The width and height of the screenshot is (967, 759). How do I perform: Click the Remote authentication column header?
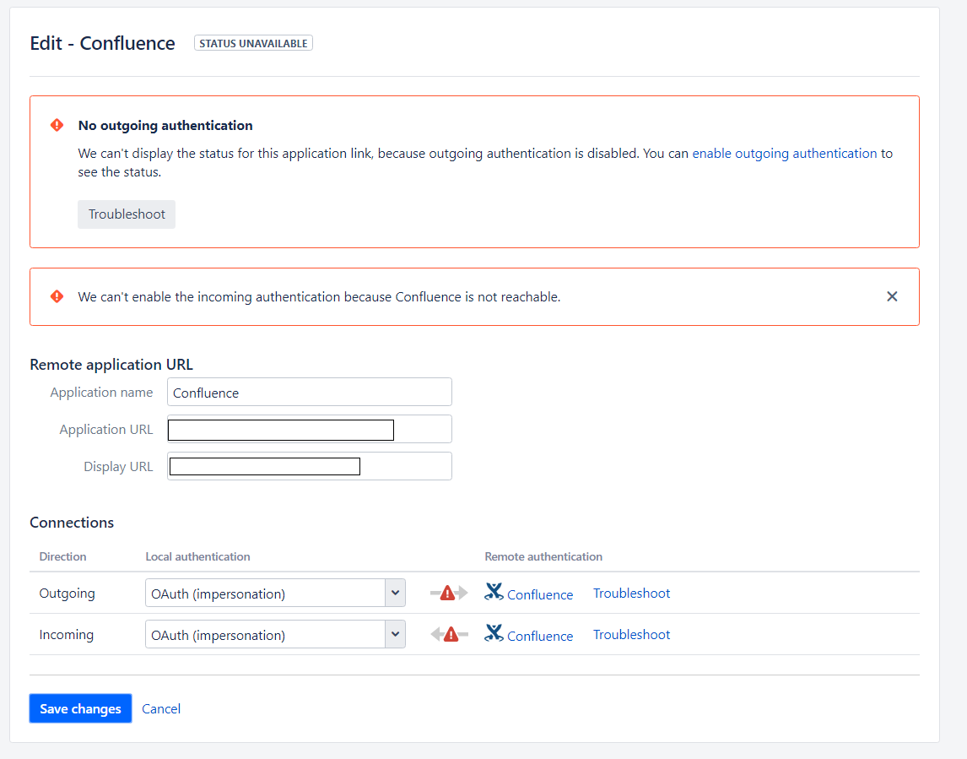click(543, 556)
